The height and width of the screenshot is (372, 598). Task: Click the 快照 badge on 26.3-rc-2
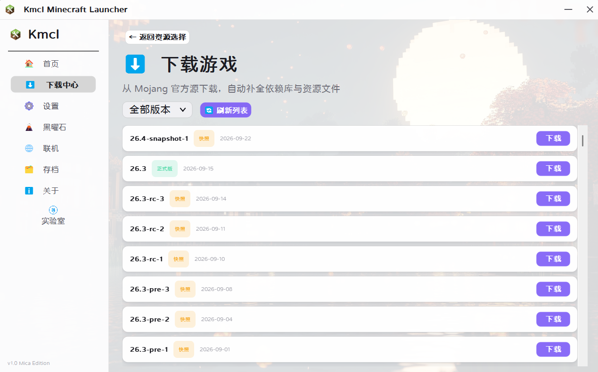coord(180,229)
